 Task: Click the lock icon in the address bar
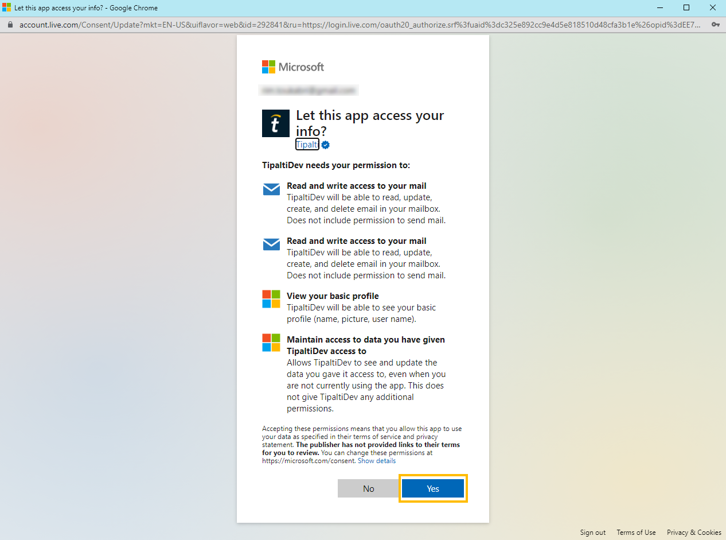click(9, 25)
